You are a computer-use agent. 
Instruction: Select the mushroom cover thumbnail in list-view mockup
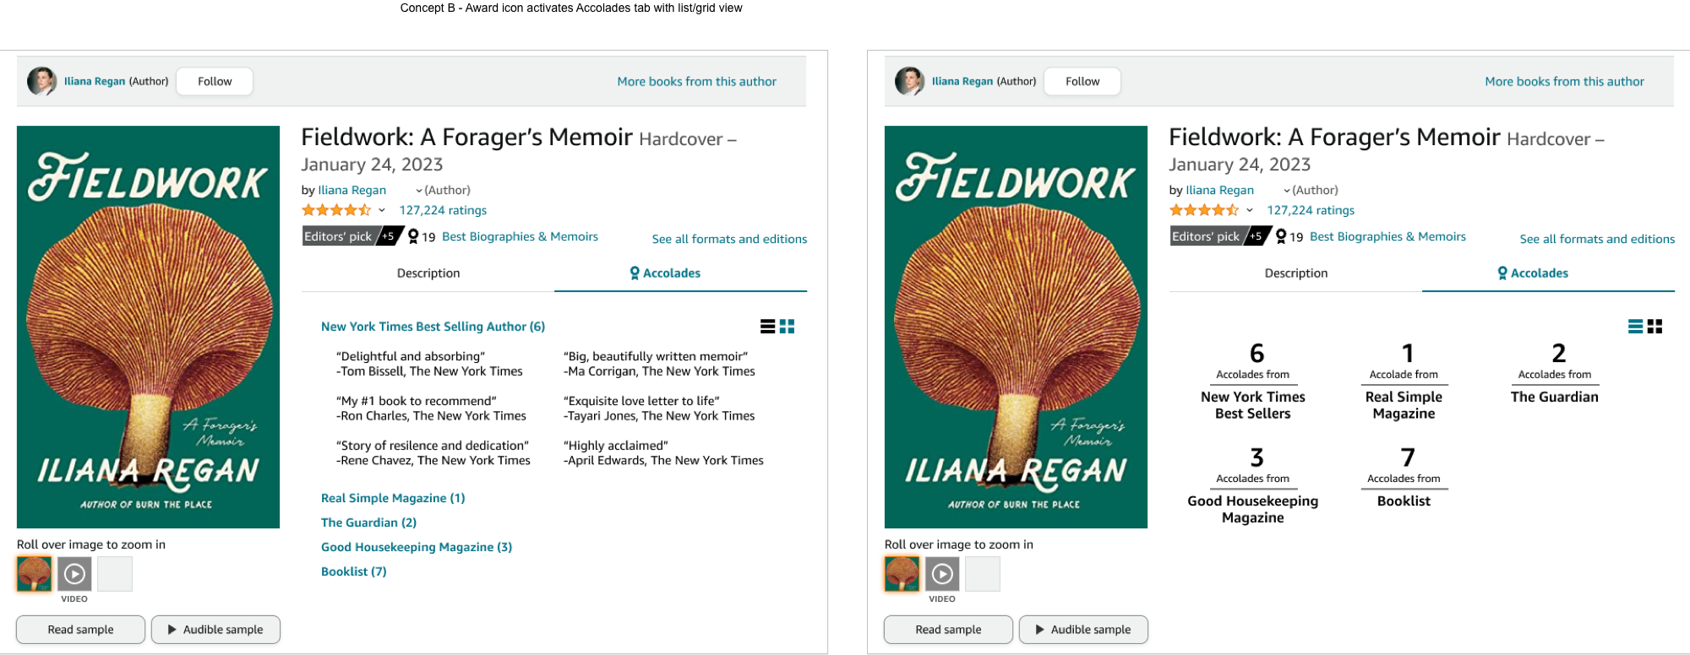click(x=35, y=574)
